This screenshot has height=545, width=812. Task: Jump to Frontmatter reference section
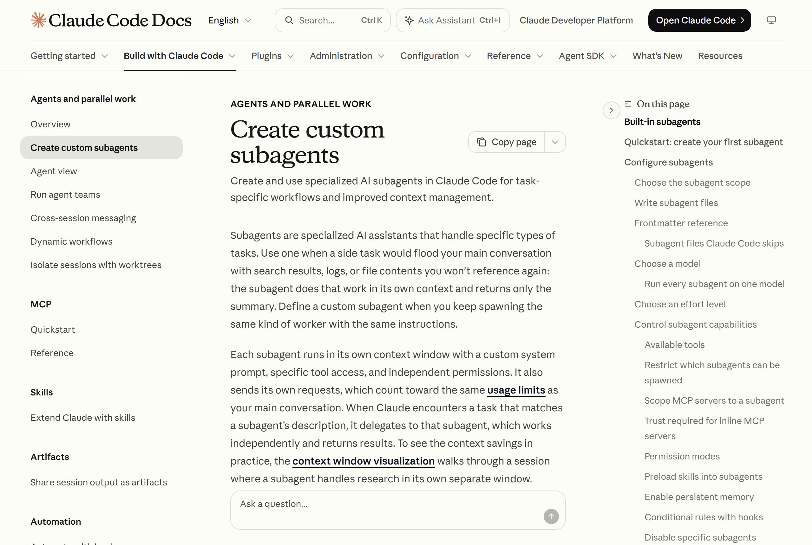click(x=681, y=223)
